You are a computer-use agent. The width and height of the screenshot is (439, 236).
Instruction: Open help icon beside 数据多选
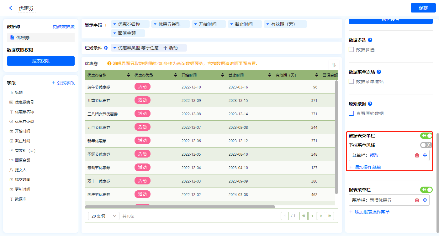370,40
